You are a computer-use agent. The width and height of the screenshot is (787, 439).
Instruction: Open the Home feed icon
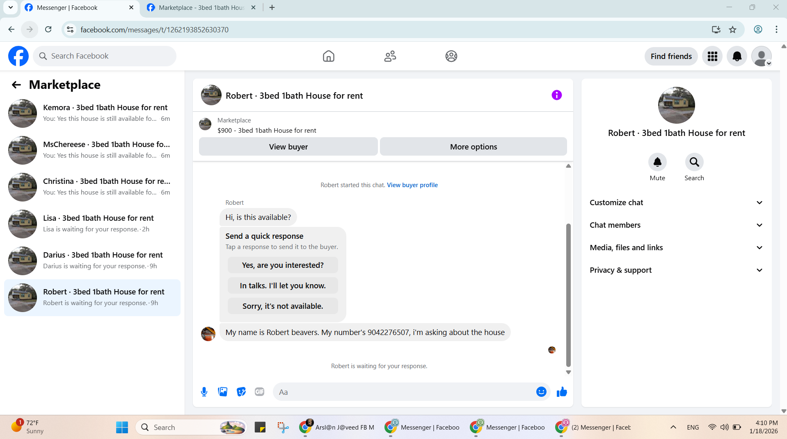coord(328,56)
